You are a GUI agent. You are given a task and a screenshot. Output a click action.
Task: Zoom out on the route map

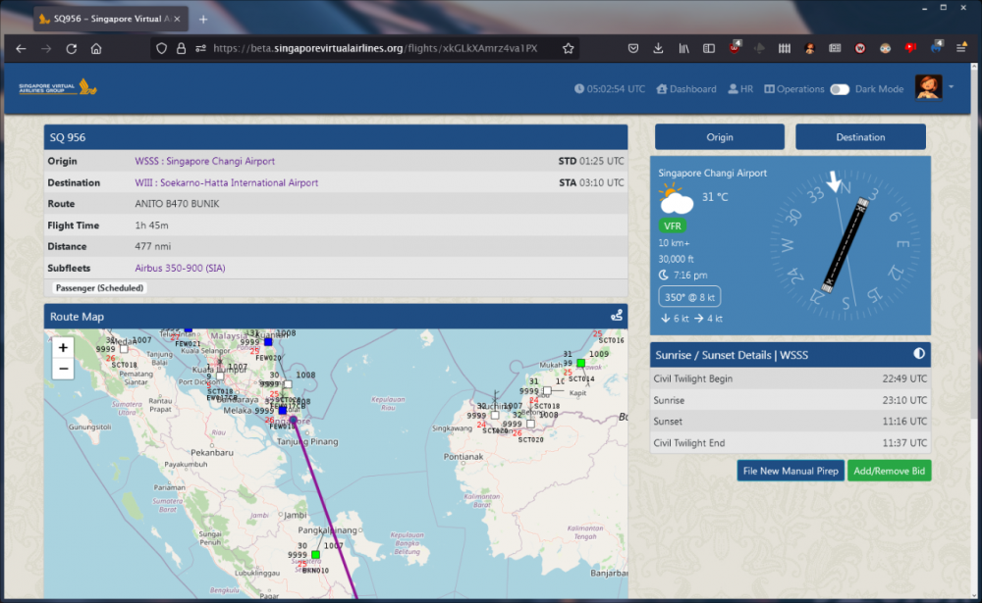click(63, 369)
